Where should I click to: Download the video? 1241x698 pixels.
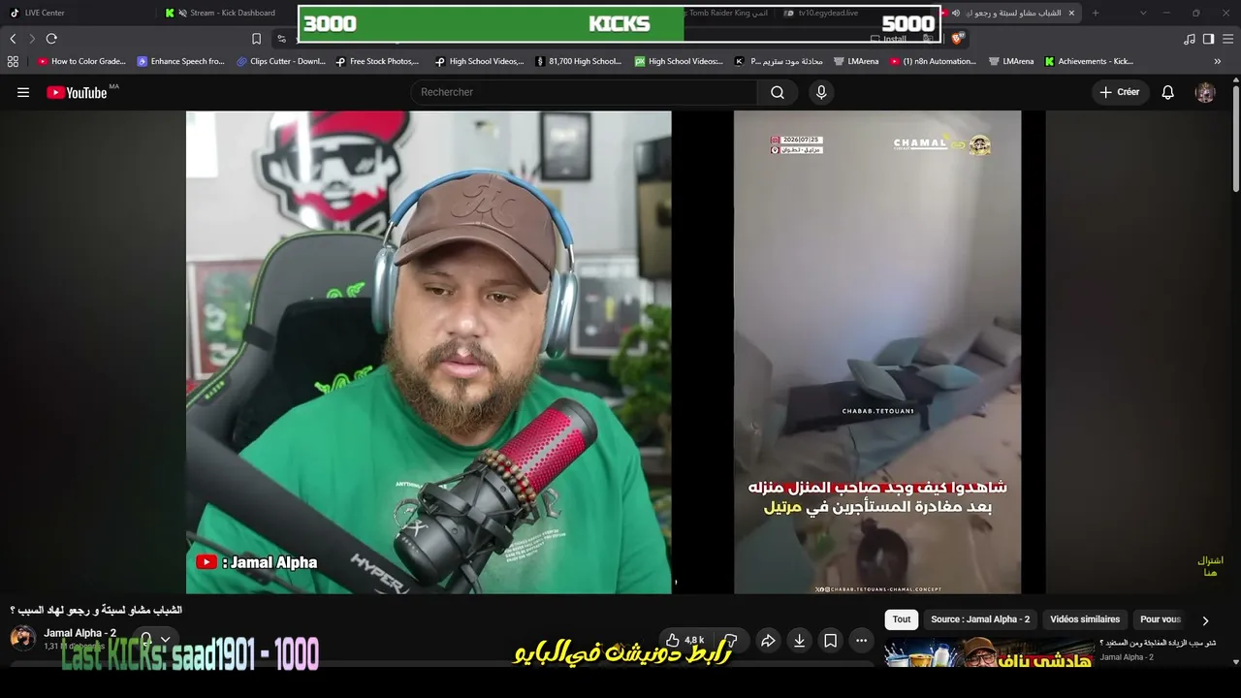click(x=799, y=640)
